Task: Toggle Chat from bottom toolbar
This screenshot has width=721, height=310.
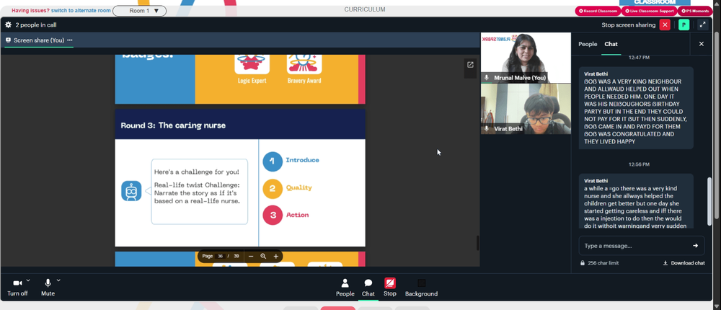Action: tap(368, 288)
